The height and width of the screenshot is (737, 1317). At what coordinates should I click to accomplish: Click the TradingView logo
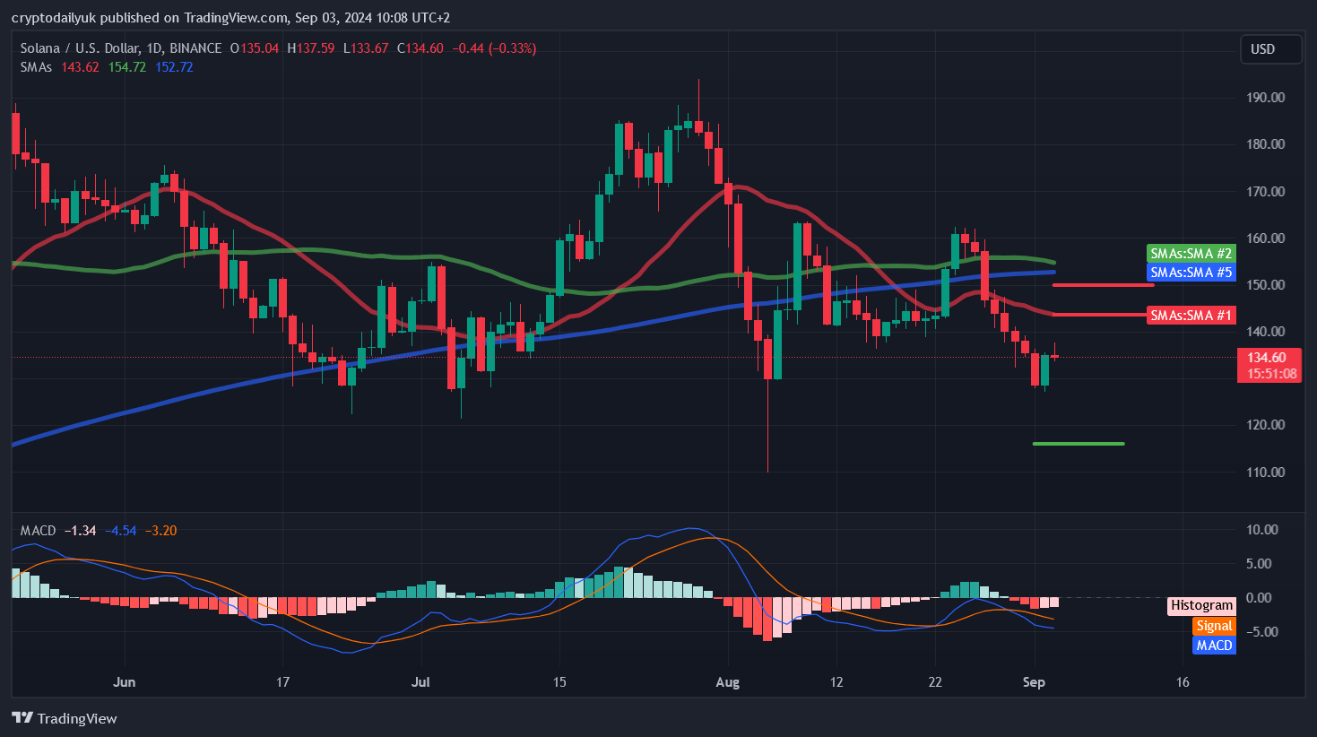(x=65, y=718)
